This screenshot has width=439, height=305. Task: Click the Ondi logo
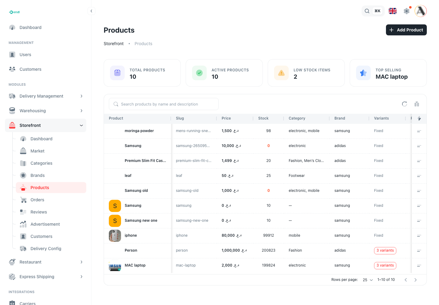click(x=14, y=12)
